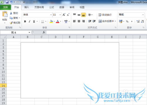147x105 pixels.
Task: Expand the Paste options arrow below 粘贴
Action: [5, 23]
